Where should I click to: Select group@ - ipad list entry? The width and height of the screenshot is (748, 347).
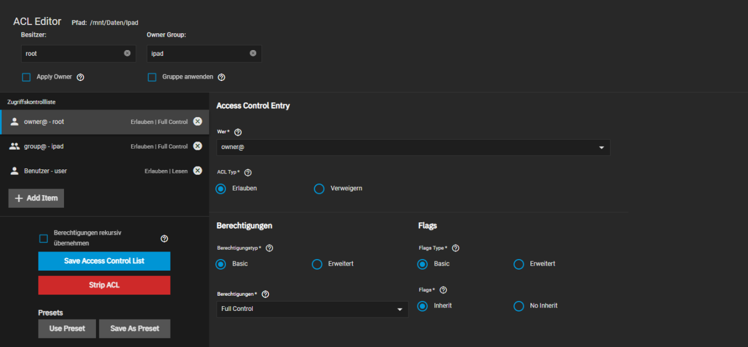coord(105,146)
